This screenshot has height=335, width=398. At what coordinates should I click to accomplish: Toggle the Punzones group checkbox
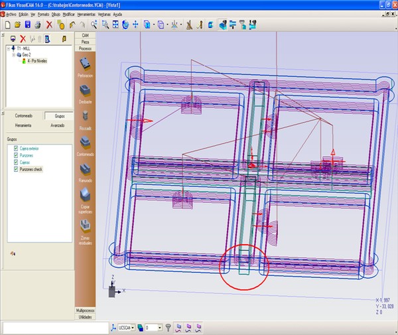click(x=15, y=155)
